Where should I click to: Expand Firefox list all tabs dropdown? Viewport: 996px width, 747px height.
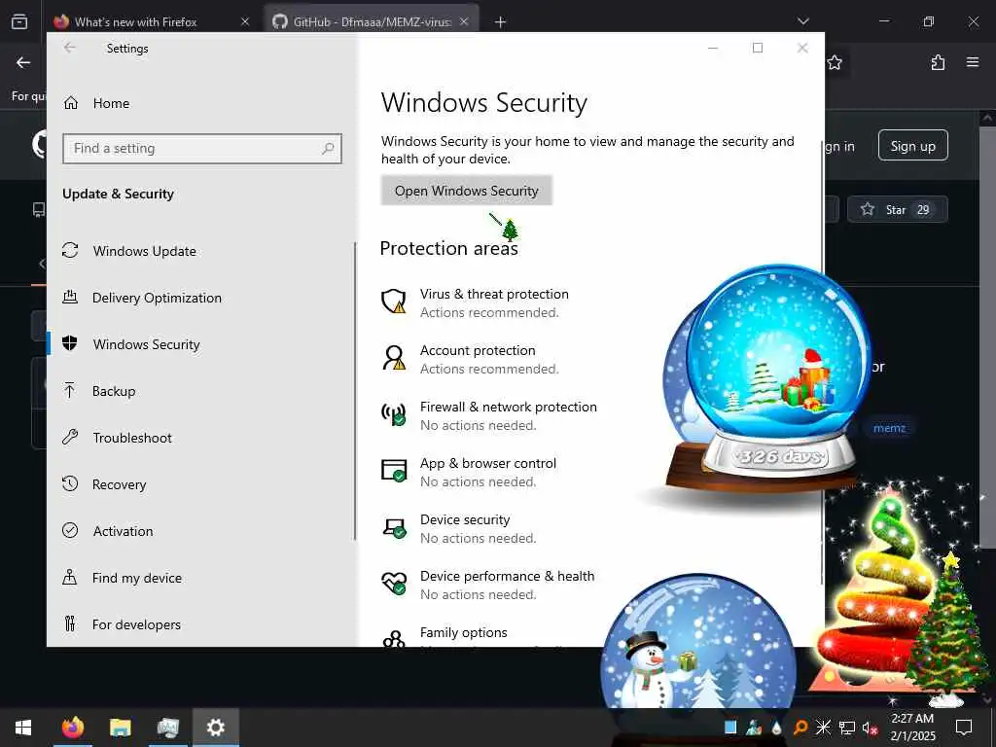tap(803, 21)
